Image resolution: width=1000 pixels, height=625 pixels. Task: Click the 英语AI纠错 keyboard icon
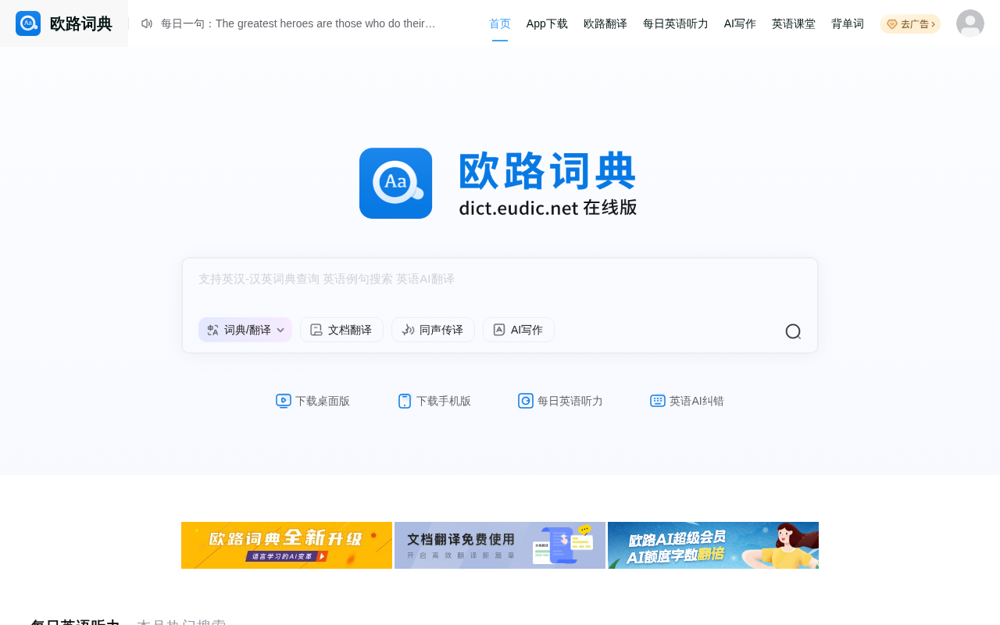pos(658,401)
